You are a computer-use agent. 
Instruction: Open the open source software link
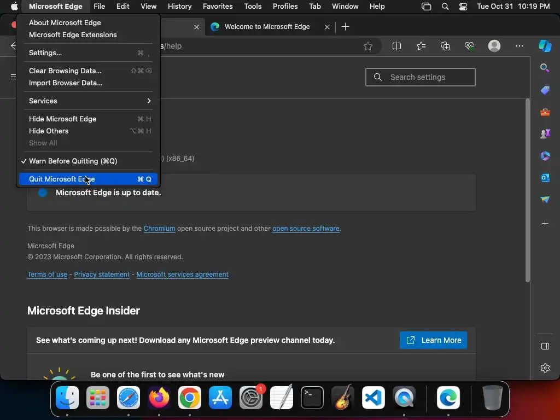(x=306, y=229)
